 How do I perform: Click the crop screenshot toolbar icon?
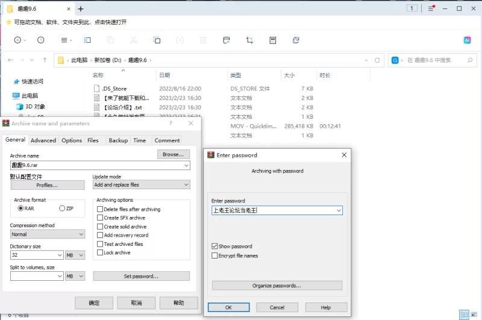(x=249, y=40)
